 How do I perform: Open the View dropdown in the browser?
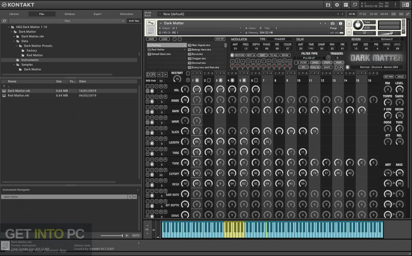(x=67, y=21)
